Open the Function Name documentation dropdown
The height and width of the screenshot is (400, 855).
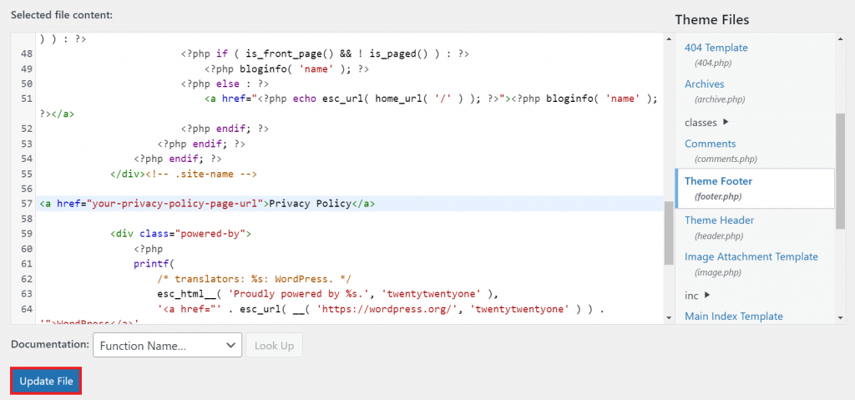click(167, 346)
